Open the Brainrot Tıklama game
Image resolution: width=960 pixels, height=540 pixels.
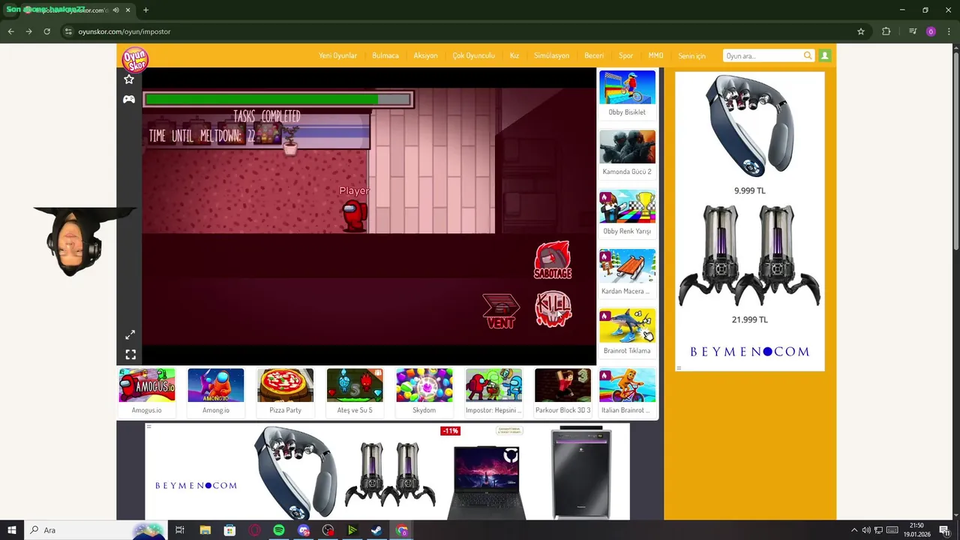point(627,332)
